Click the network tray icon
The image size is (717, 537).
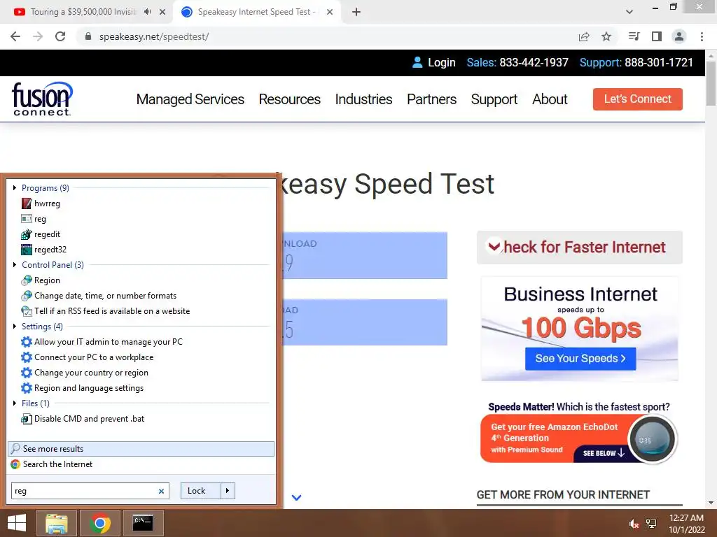coord(651,524)
